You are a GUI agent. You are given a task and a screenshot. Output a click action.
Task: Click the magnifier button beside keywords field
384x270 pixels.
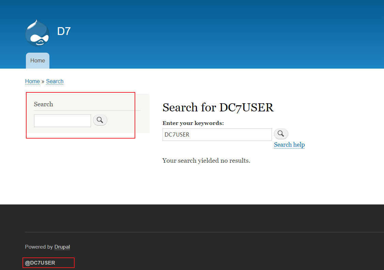pos(281,134)
